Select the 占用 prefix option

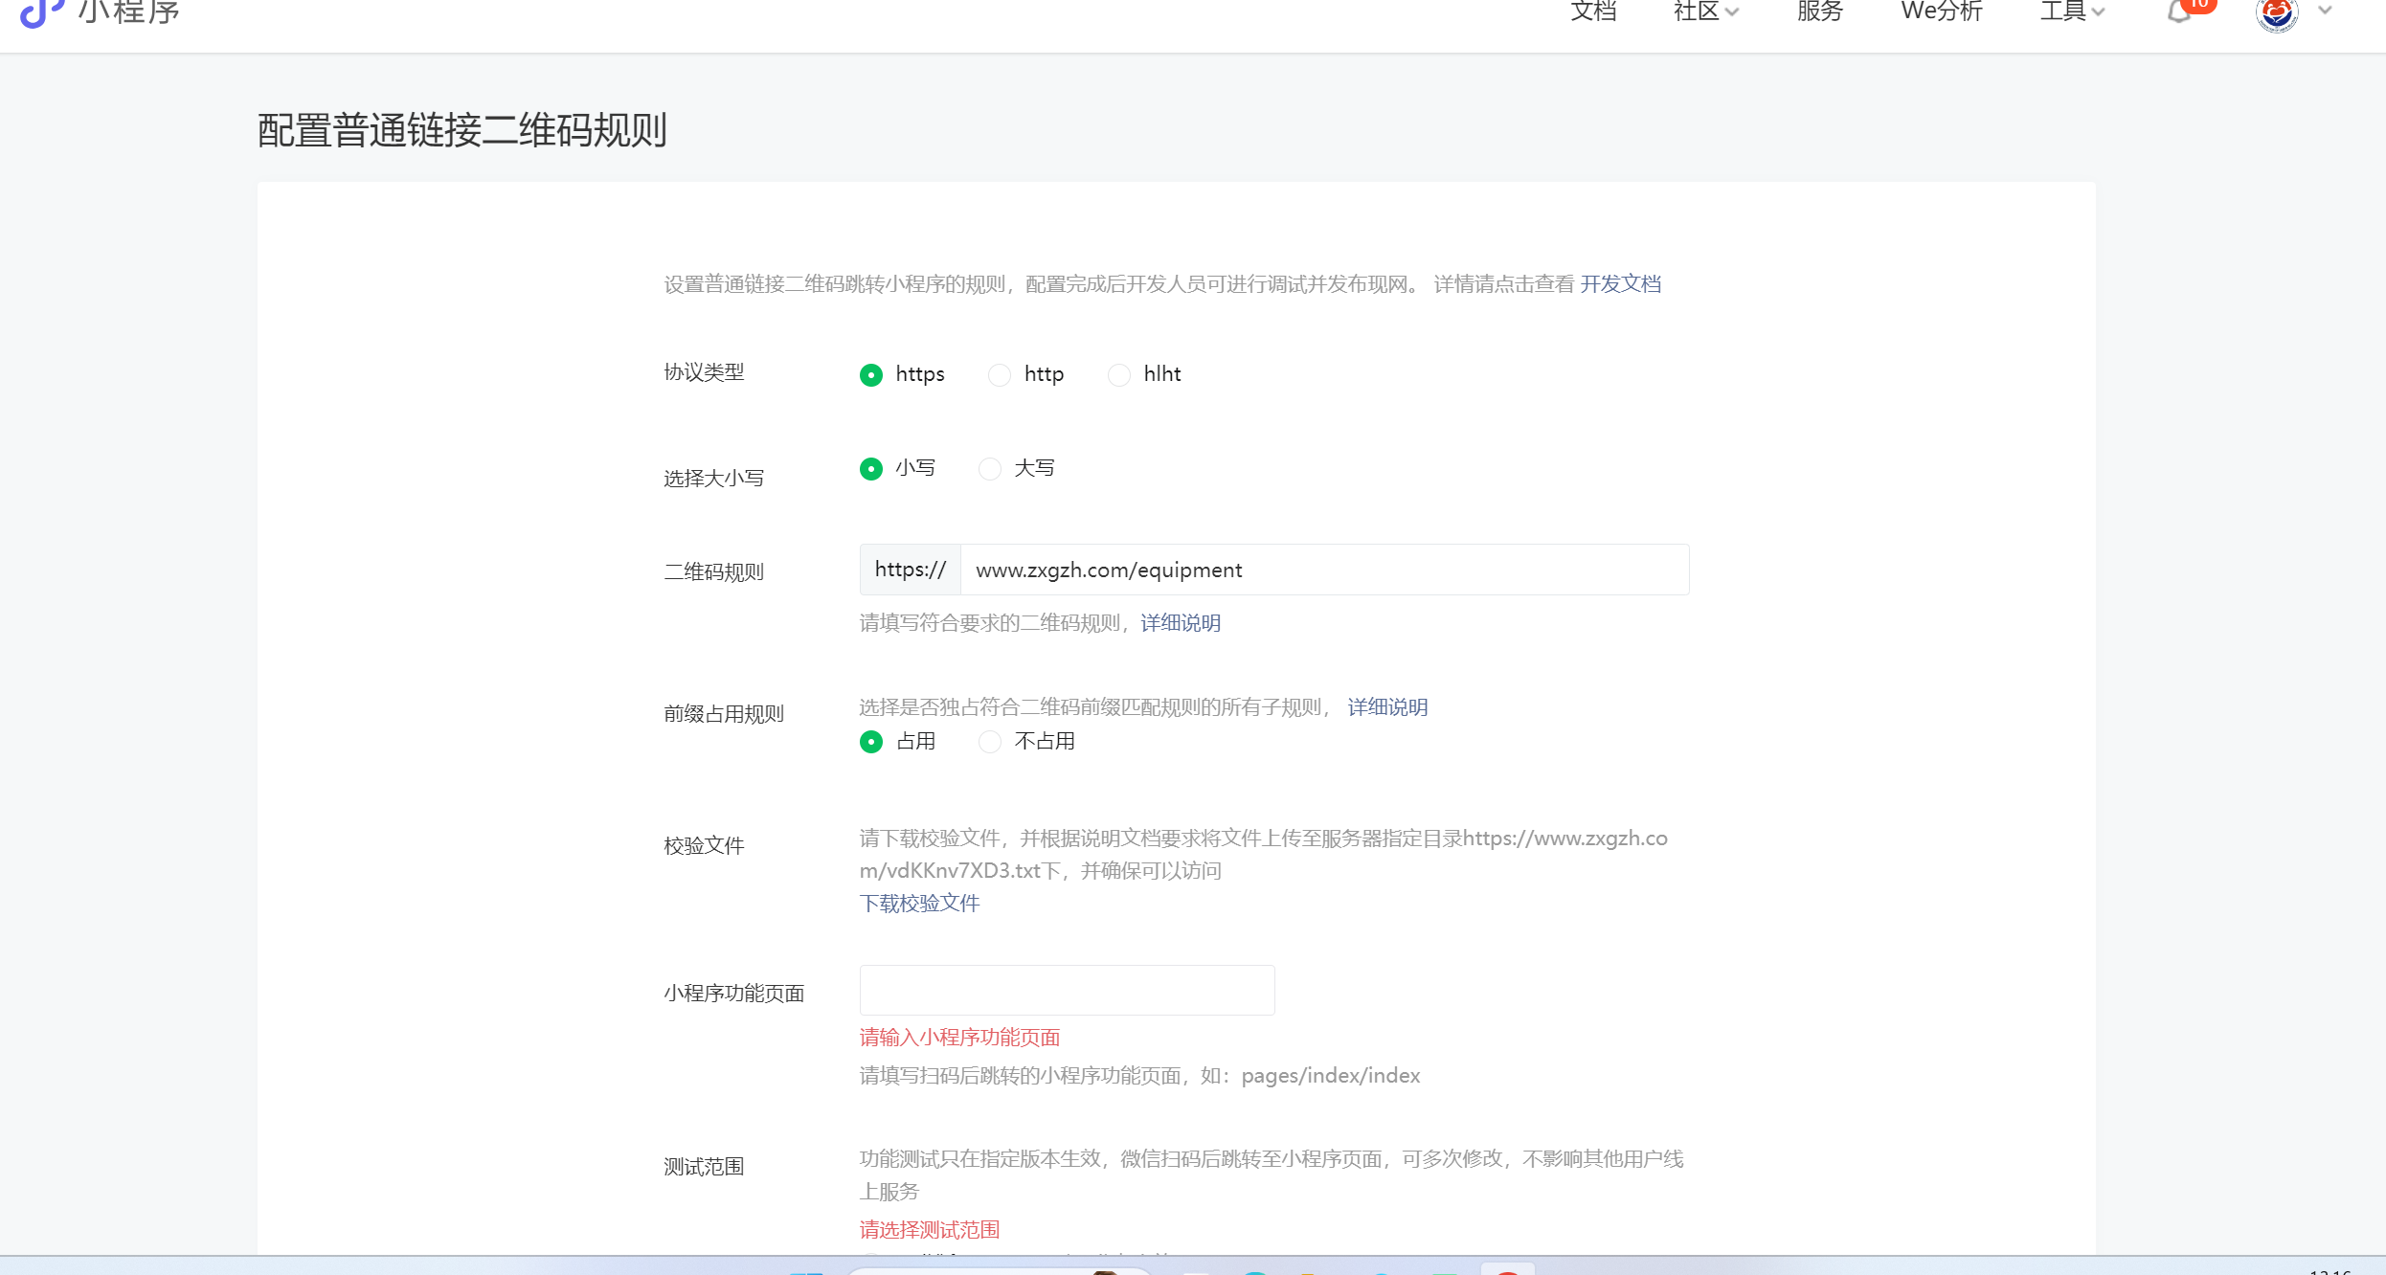871,742
